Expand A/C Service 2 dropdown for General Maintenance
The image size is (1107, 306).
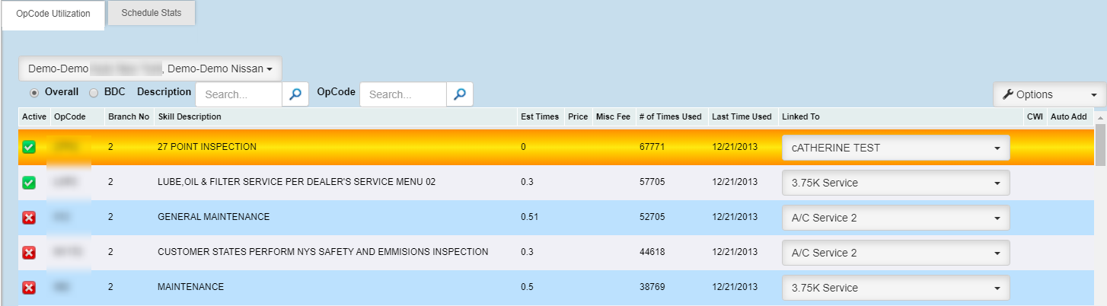point(895,218)
